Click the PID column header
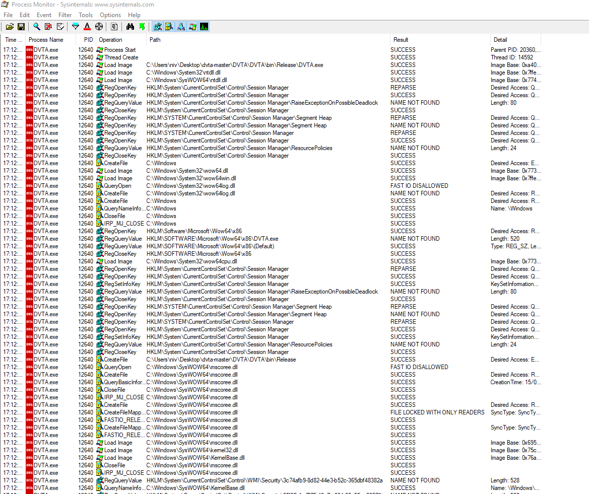589x494 pixels. pos(85,40)
